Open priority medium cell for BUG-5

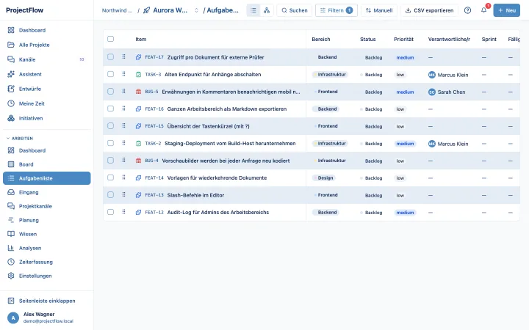tap(405, 92)
